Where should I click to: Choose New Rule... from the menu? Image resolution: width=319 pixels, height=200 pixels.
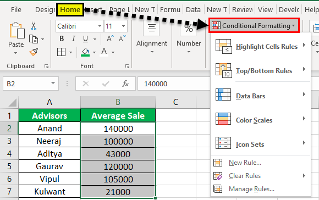pos(261,163)
